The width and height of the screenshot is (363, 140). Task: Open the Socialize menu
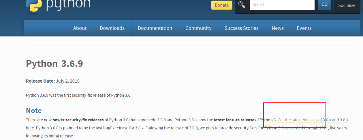[347, 5]
